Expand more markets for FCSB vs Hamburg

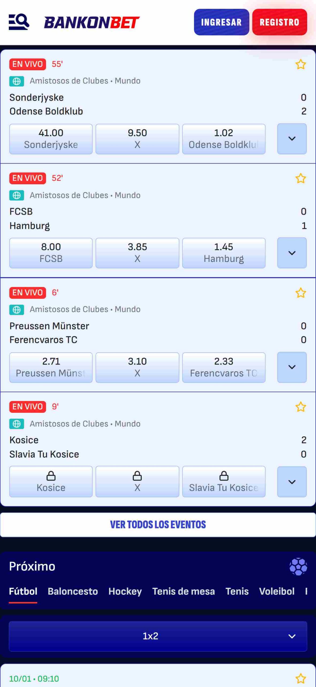pyautogui.click(x=292, y=253)
